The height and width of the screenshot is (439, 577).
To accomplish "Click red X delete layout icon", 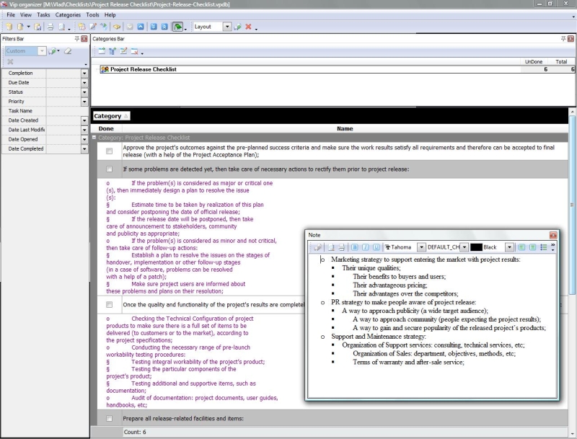I will coord(248,27).
